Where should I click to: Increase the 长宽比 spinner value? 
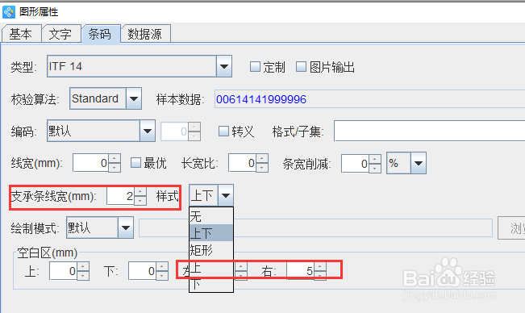262,158
